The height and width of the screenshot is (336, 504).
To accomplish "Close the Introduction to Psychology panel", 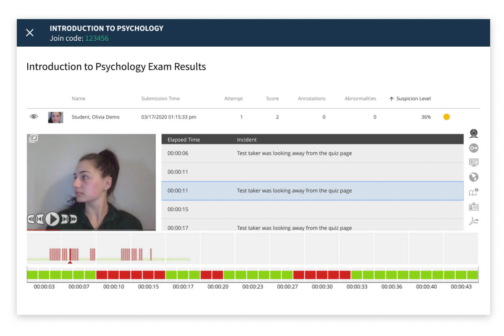I will tap(30, 33).
